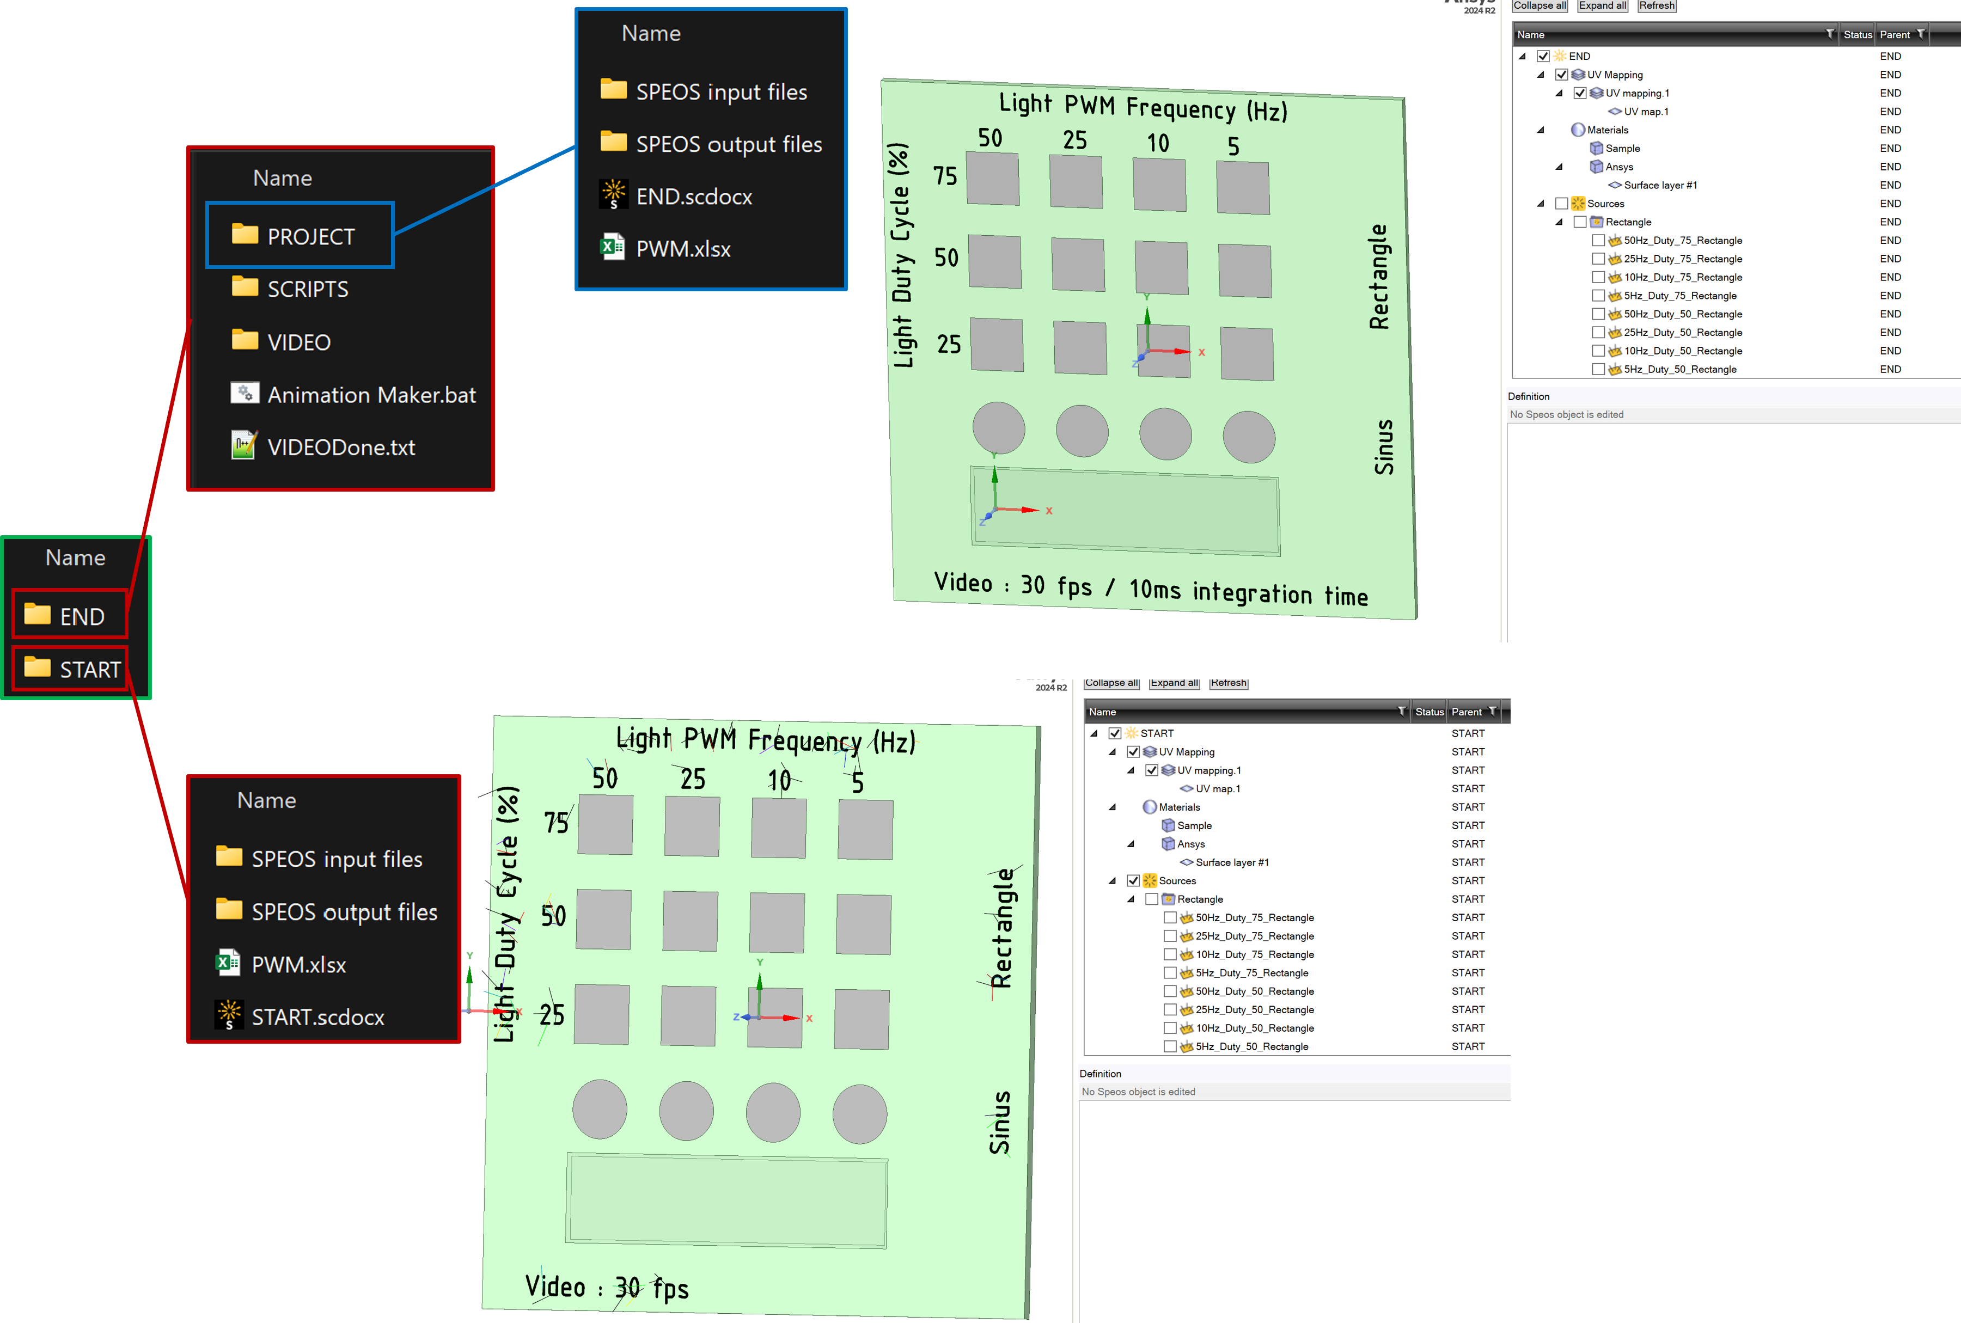Open the END folder
Image resolution: width=1961 pixels, height=1323 pixels.
tap(64, 616)
